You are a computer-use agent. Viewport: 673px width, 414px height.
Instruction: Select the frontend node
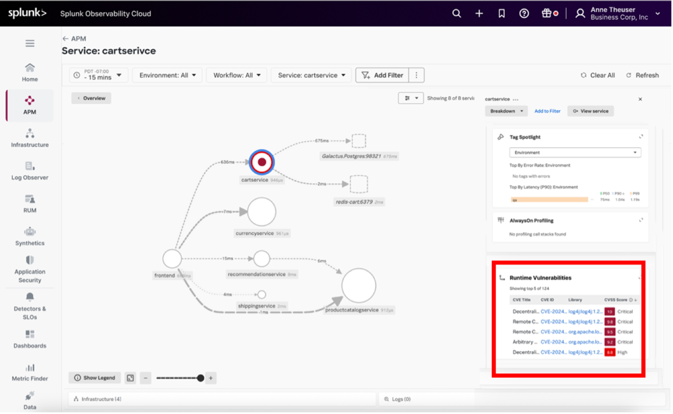point(172,259)
